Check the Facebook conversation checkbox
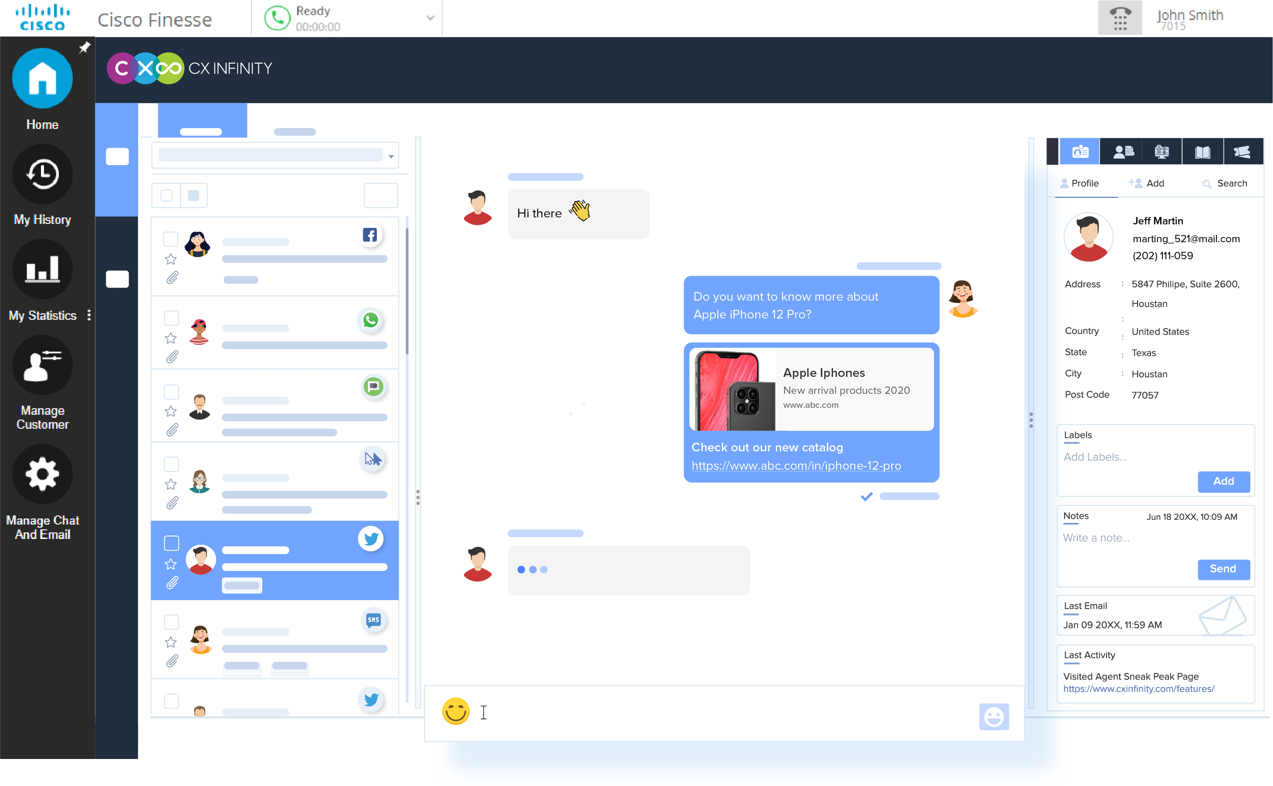Image resolution: width=1273 pixels, height=786 pixels. pos(170,239)
